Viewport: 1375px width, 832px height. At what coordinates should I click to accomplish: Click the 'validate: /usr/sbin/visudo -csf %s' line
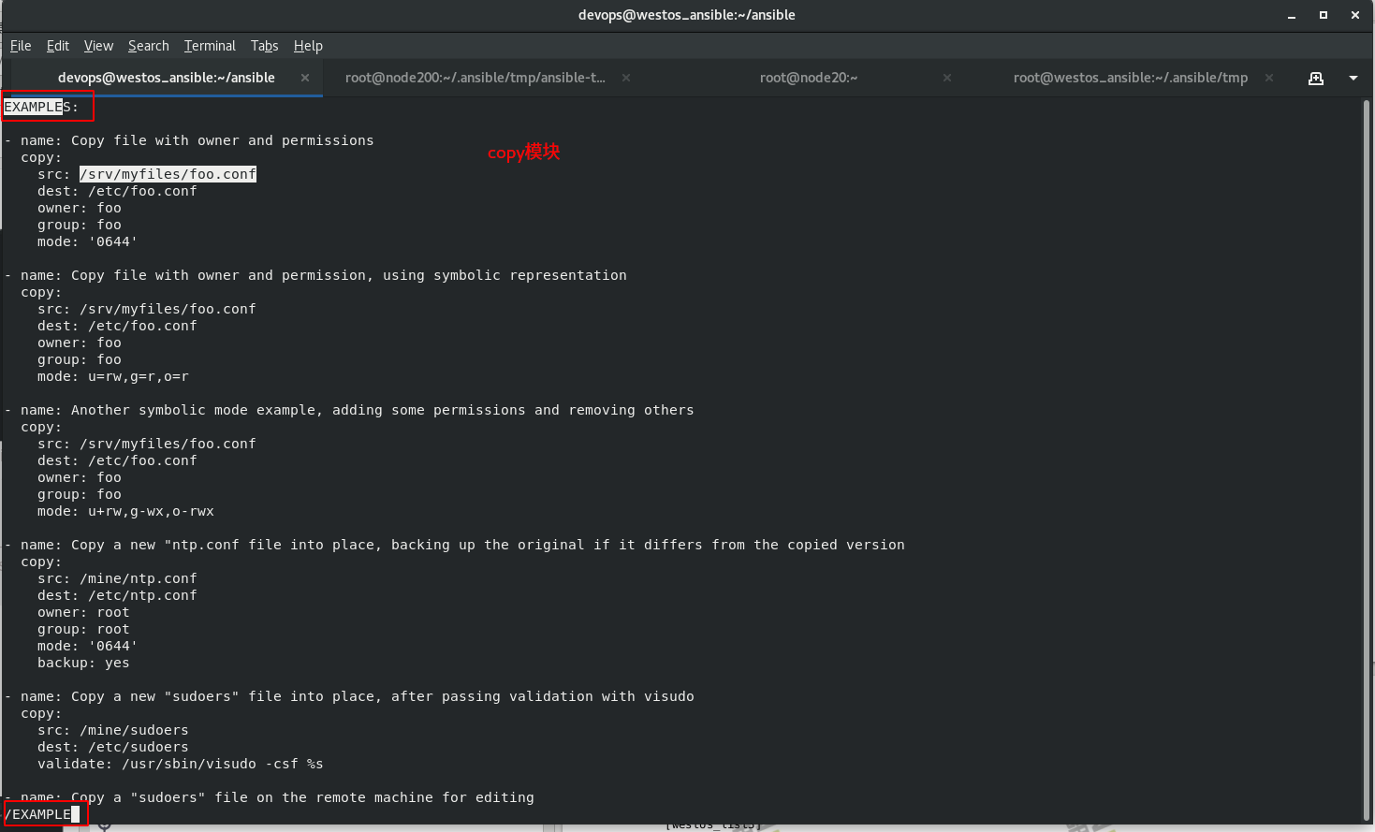tap(181, 764)
